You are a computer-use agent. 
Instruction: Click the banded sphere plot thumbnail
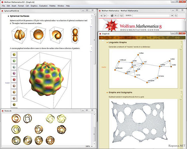[38, 35]
